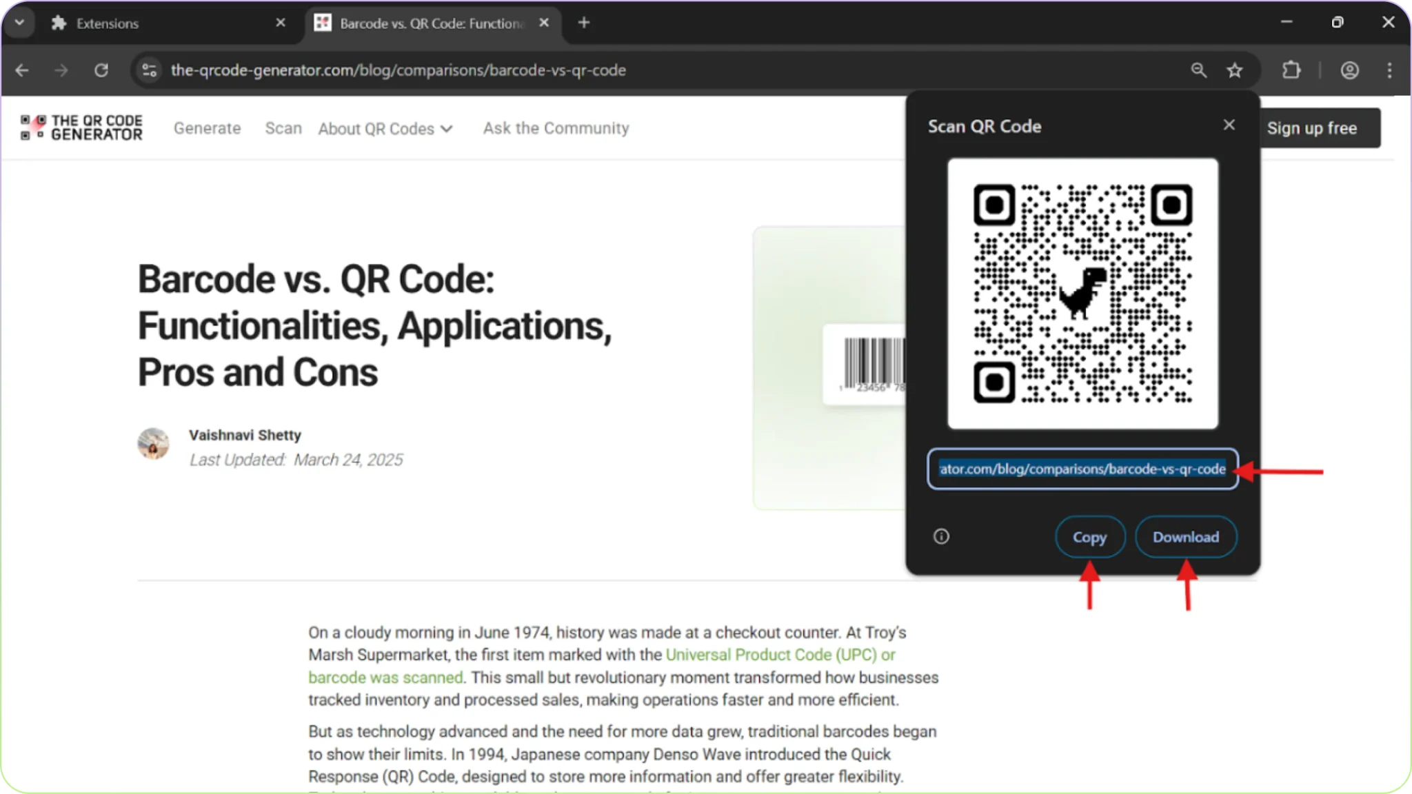
Task: Click the info icon in QR popup
Action: [x=941, y=536]
